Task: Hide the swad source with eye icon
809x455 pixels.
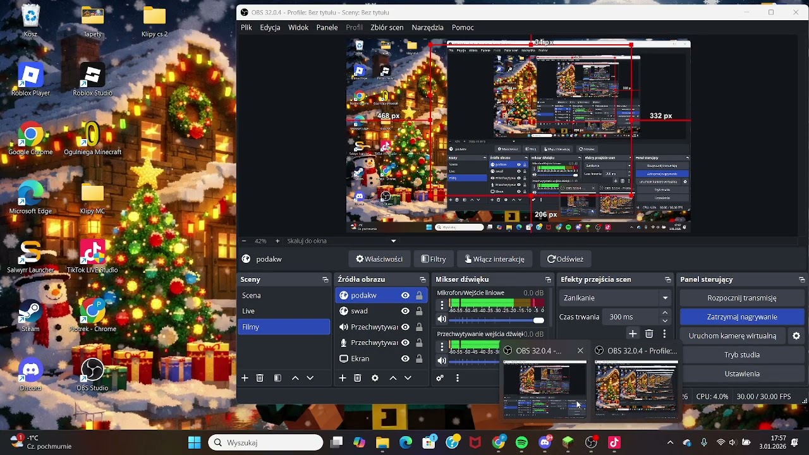Action: 405,311
